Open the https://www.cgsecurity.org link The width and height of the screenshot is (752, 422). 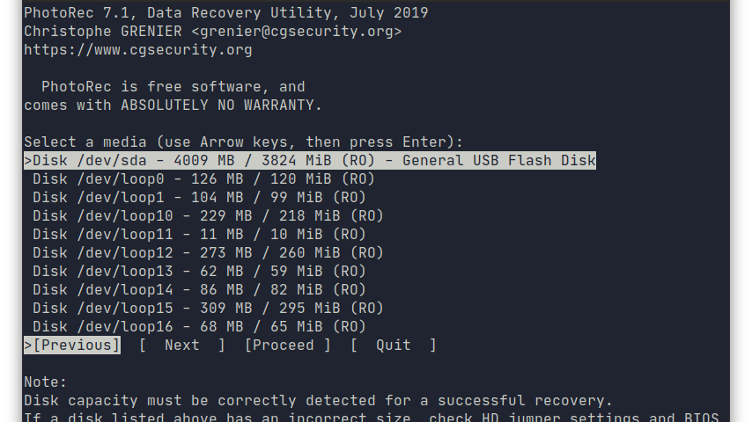coord(138,50)
